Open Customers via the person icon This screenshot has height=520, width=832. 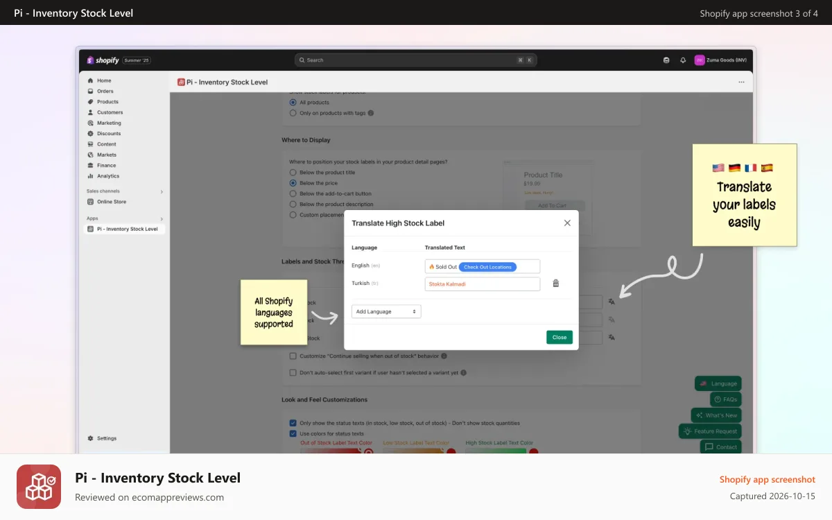91,112
